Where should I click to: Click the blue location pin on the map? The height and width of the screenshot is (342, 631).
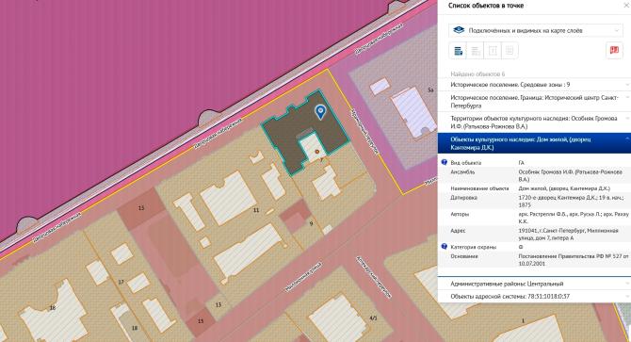320,112
